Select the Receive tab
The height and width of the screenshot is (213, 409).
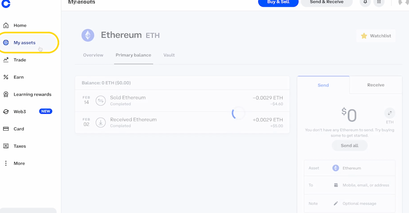point(376,85)
